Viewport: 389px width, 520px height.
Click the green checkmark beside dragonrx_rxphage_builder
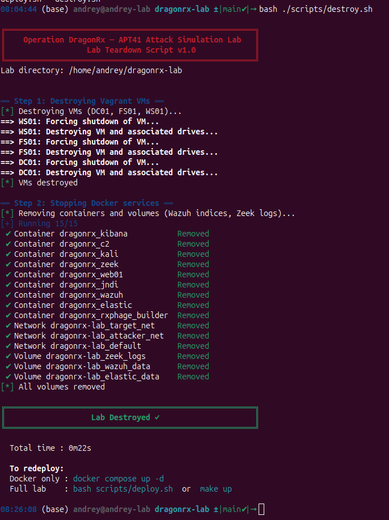[x=9, y=315]
